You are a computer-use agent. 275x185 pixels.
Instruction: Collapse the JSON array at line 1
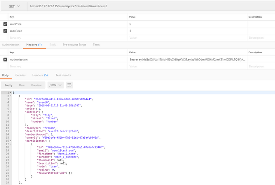coord(10,93)
